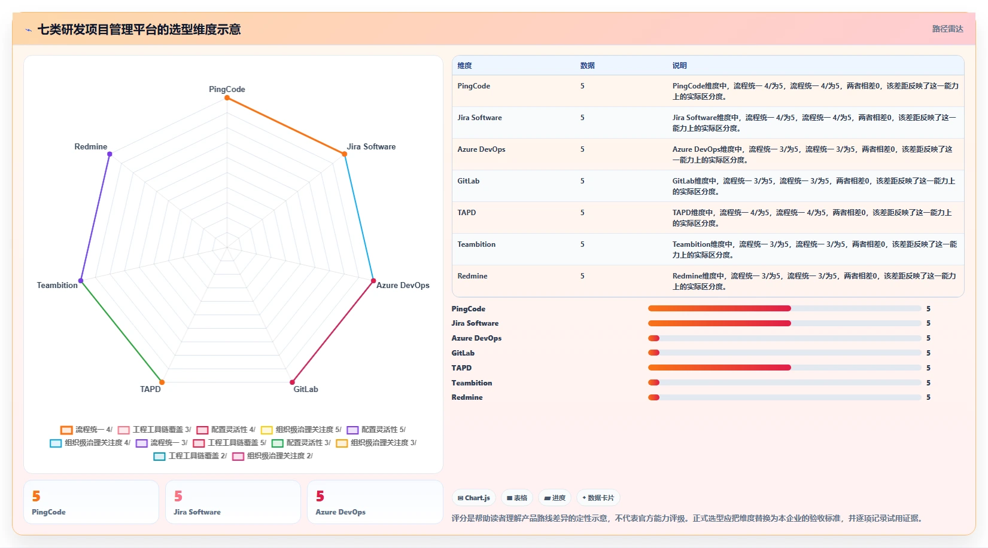This screenshot has height=548, width=988.
Task: Click the 进度 tag chip
Action: [x=555, y=498]
